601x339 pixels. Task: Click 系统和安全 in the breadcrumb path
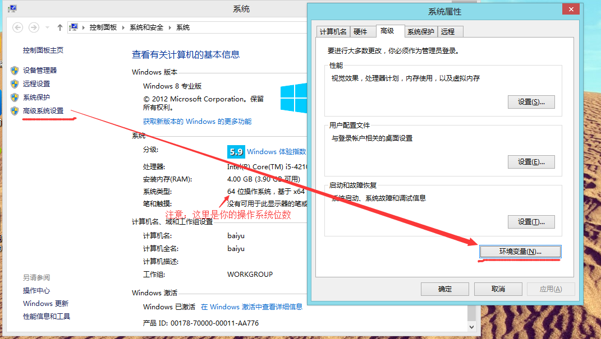tap(146, 27)
